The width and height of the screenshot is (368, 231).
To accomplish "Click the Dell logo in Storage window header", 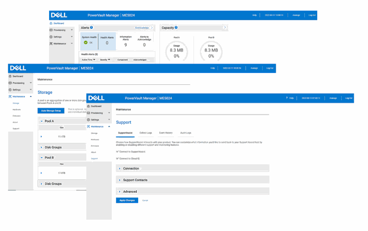I will [18, 68].
